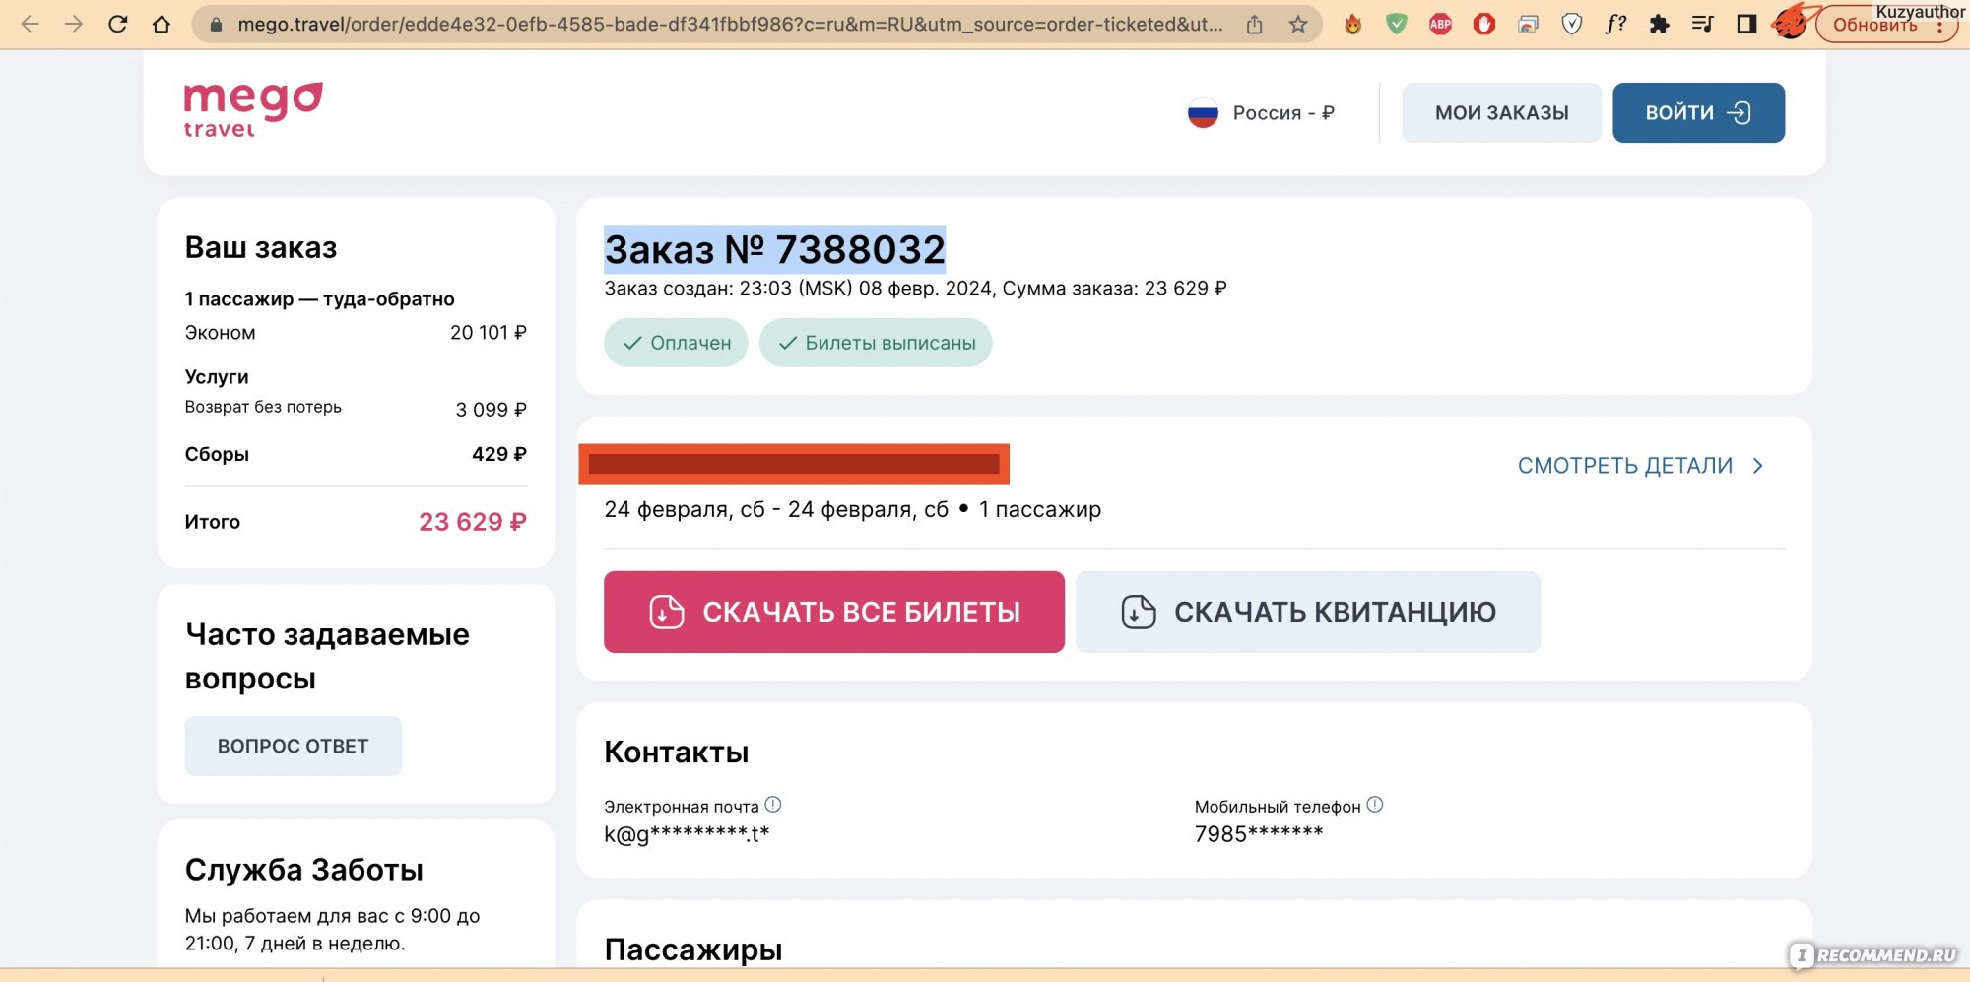Screen dimensions: 1970x982
Task: Open the outlined shield extension icon
Action: coord(1572,25)
